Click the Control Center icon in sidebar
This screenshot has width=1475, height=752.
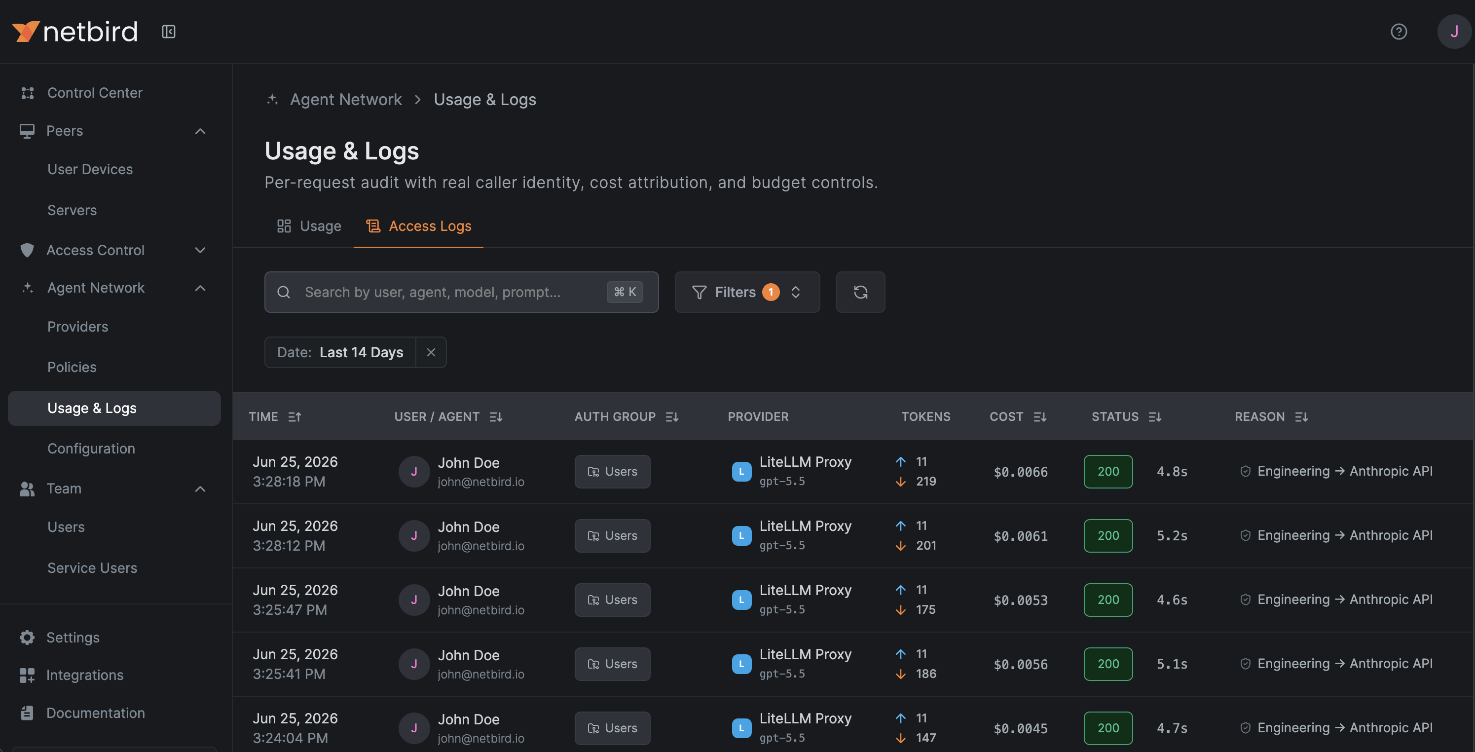28,93
